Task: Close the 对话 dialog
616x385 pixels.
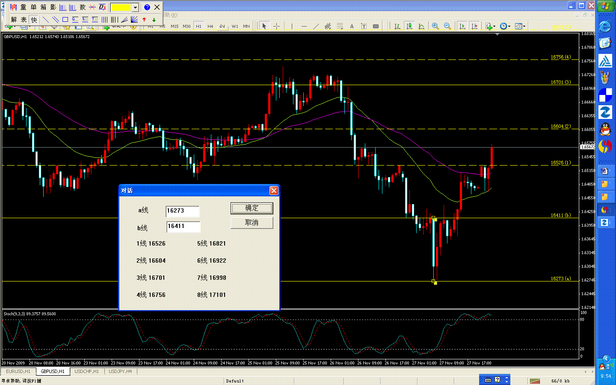Action: coord(274,190)
